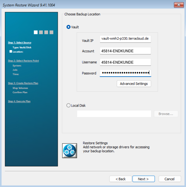The image size is (186, 187).
Task: Click 'Time:' sidebar entry
Action: click(x=16, y=74)
